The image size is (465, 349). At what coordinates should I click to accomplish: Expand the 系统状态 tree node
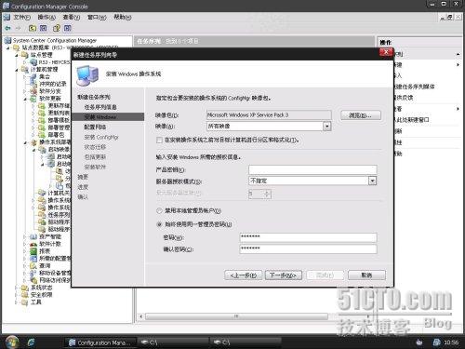17,288
